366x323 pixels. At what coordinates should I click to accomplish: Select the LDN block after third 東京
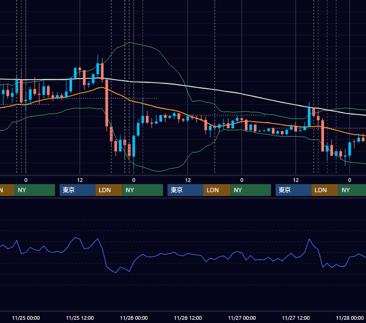[325, 190]
